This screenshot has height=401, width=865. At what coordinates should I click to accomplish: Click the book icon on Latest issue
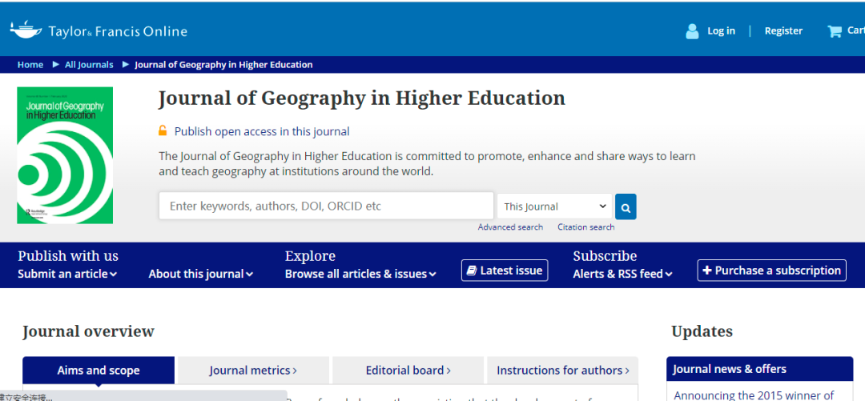tap(472, 271)
